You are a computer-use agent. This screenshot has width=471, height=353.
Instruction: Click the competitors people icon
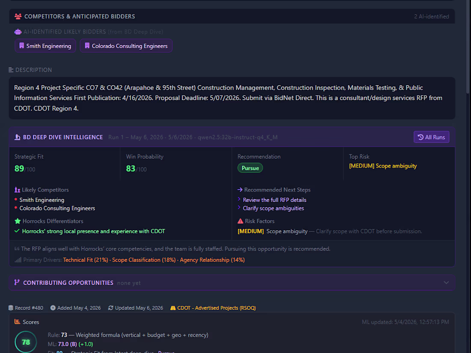pyautogui.click(x=18, y=17)
